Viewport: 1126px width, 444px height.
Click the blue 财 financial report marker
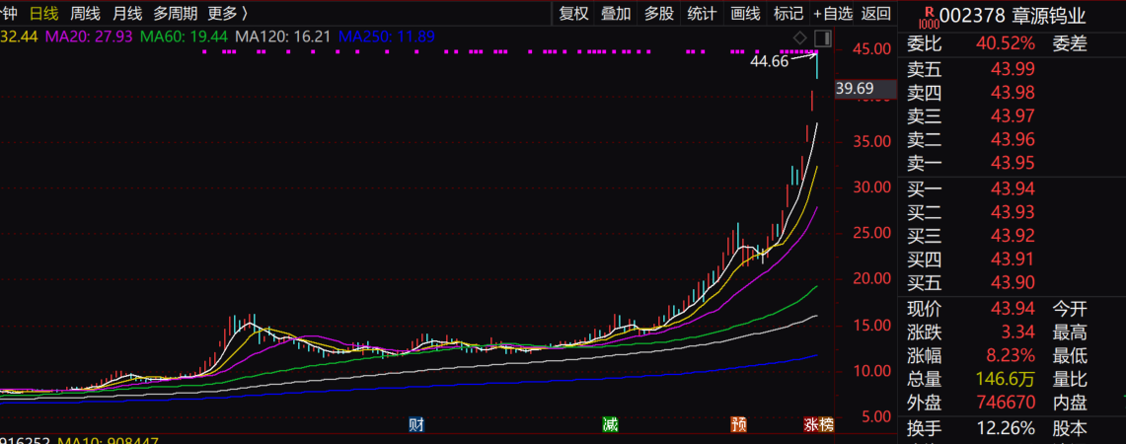tap(416, 425)
